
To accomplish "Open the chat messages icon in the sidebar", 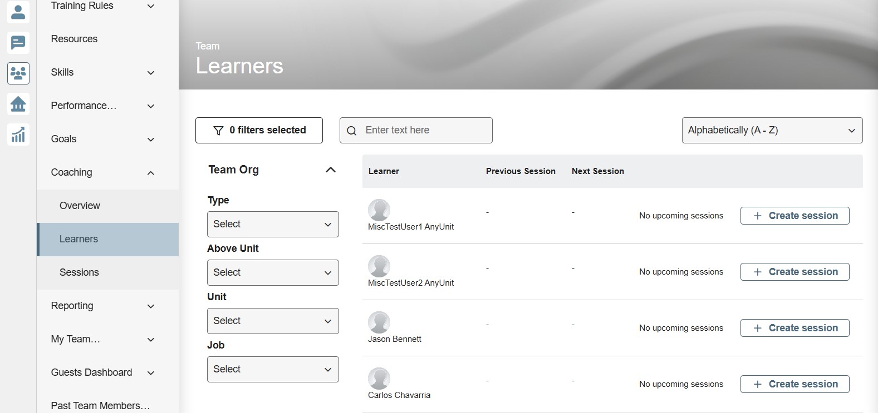I will [18, 42].
